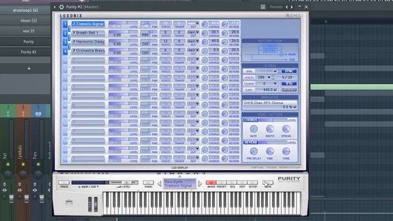Click the Chorus Width knob
The image size is (393, 221).
coord(270,129)
